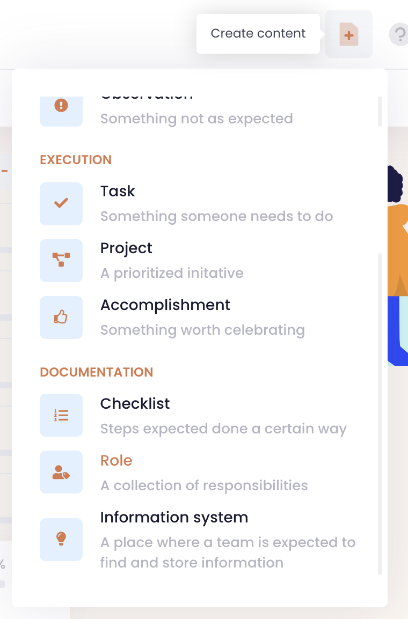Viewport: 408px width, 619px height.
Task: Click the Accomplishment thumbs-up icon
Action: [61, 317]
